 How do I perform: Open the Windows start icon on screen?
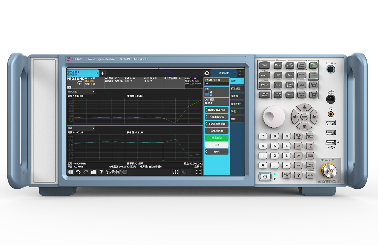pyautogui.click(x=71, y=172)
